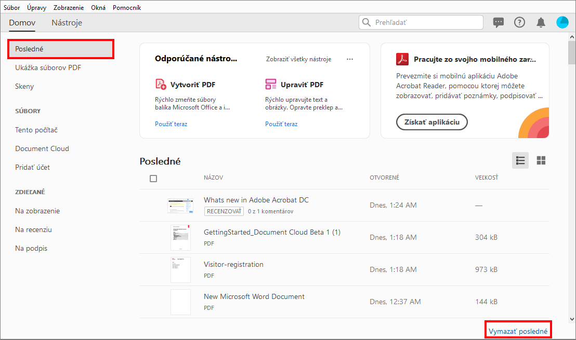This screenshot has width=576, height=340.
Task: Switch to list view
Action: (520, 160)
